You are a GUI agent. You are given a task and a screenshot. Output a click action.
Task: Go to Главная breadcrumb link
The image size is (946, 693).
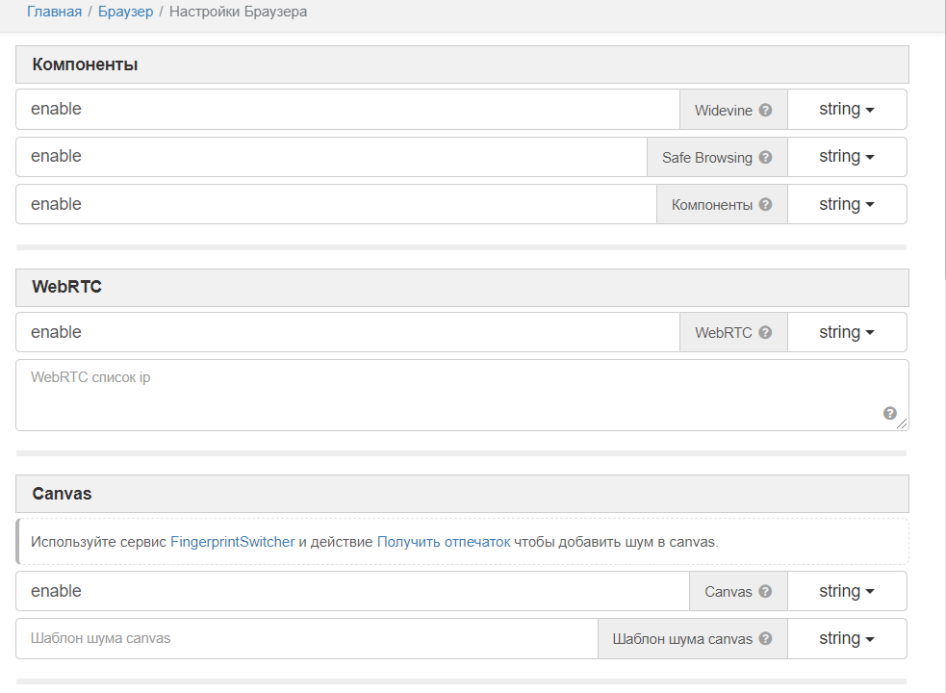54,13
